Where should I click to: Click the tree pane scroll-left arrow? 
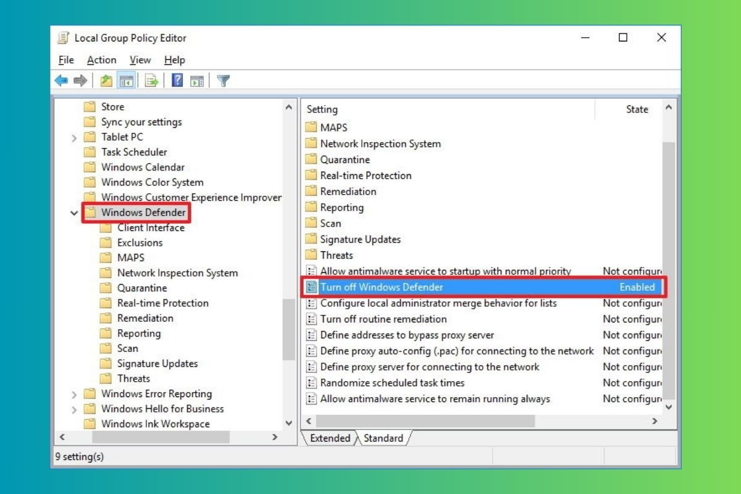click(x=61, y=437)
